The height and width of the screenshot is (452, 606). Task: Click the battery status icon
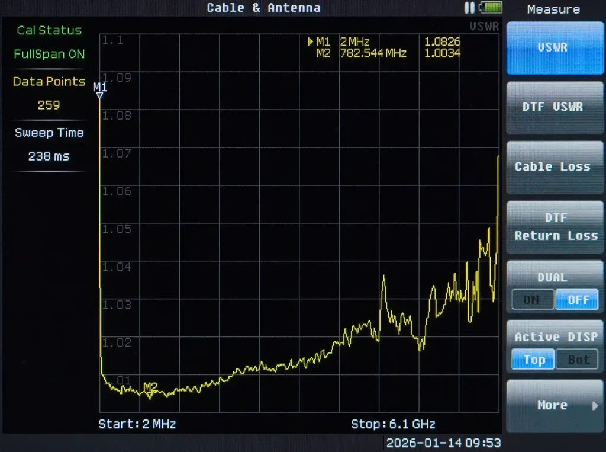point(491,8)
